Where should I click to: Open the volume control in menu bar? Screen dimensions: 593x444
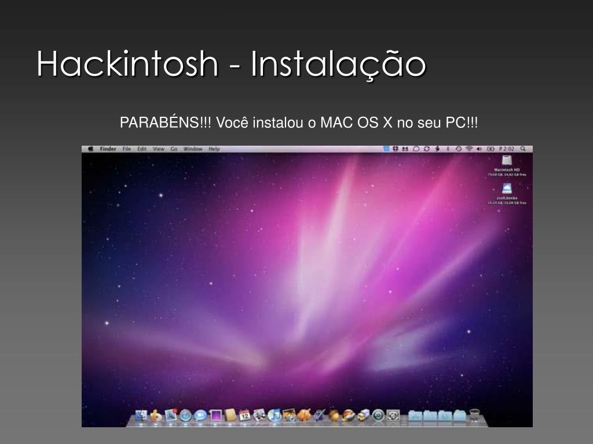click(x=479, y=149)
